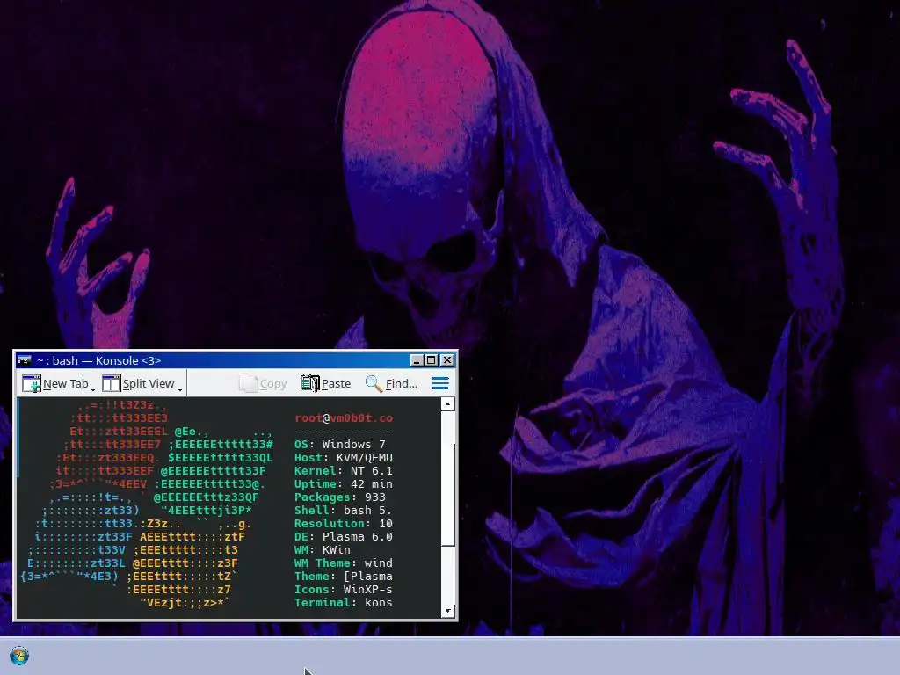Viewport: 900px width, 675px height.
Task: Close the Konsole window
Action: (x=447, y=360)
